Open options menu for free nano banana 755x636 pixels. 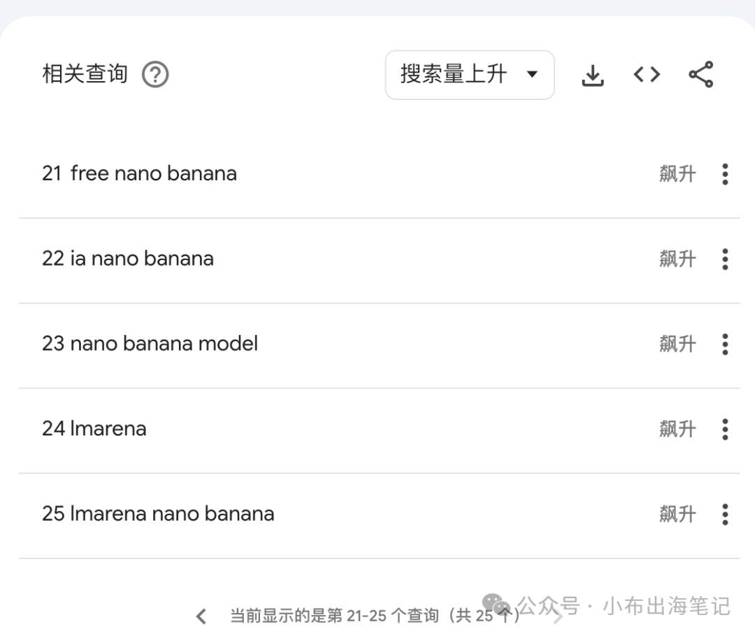click(725, 174)
